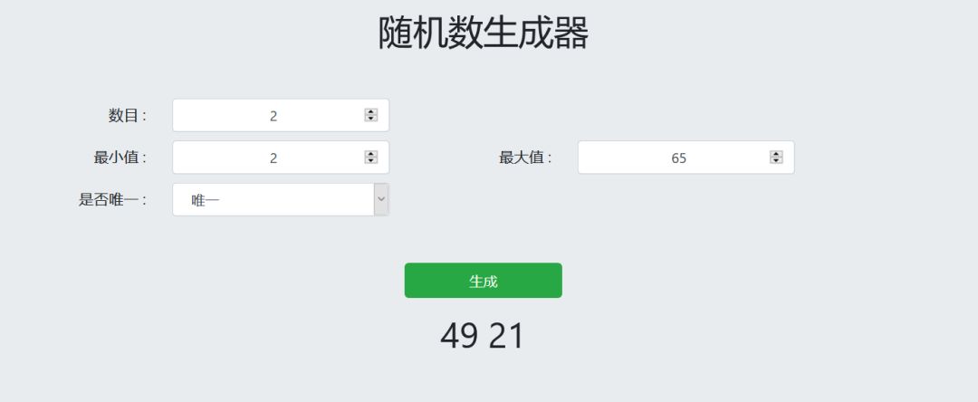Image resolution: width=978 pixels, height=402 pixels.
Task: Expand the 是否唯一 dropdown chevron arrow
Action: click(x=381, y=199)
